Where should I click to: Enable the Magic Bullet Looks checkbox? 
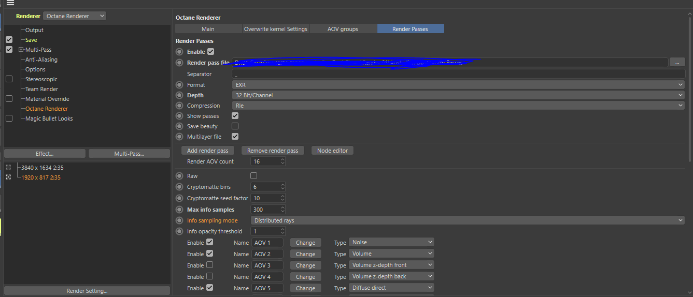tap(9, 118)
